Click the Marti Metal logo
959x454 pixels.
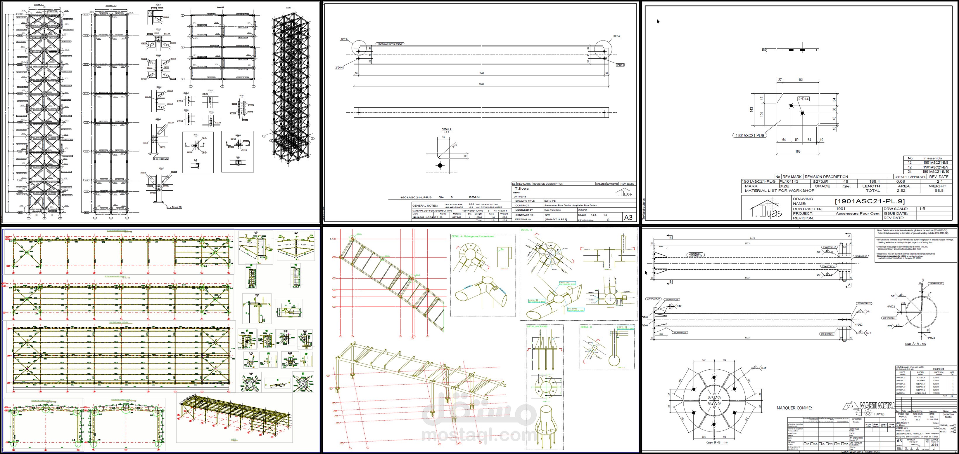(x=869, y=406)
